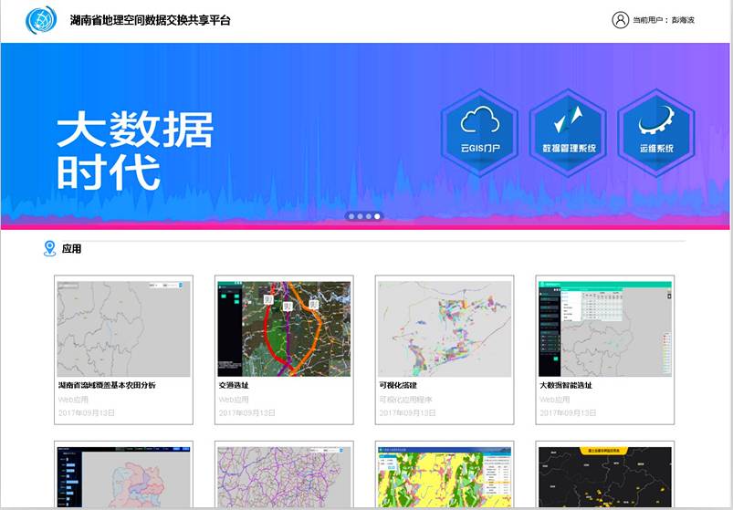Select the third carousel indicator dot
This screenshot has width=733, height=510.
click(368, 216)
